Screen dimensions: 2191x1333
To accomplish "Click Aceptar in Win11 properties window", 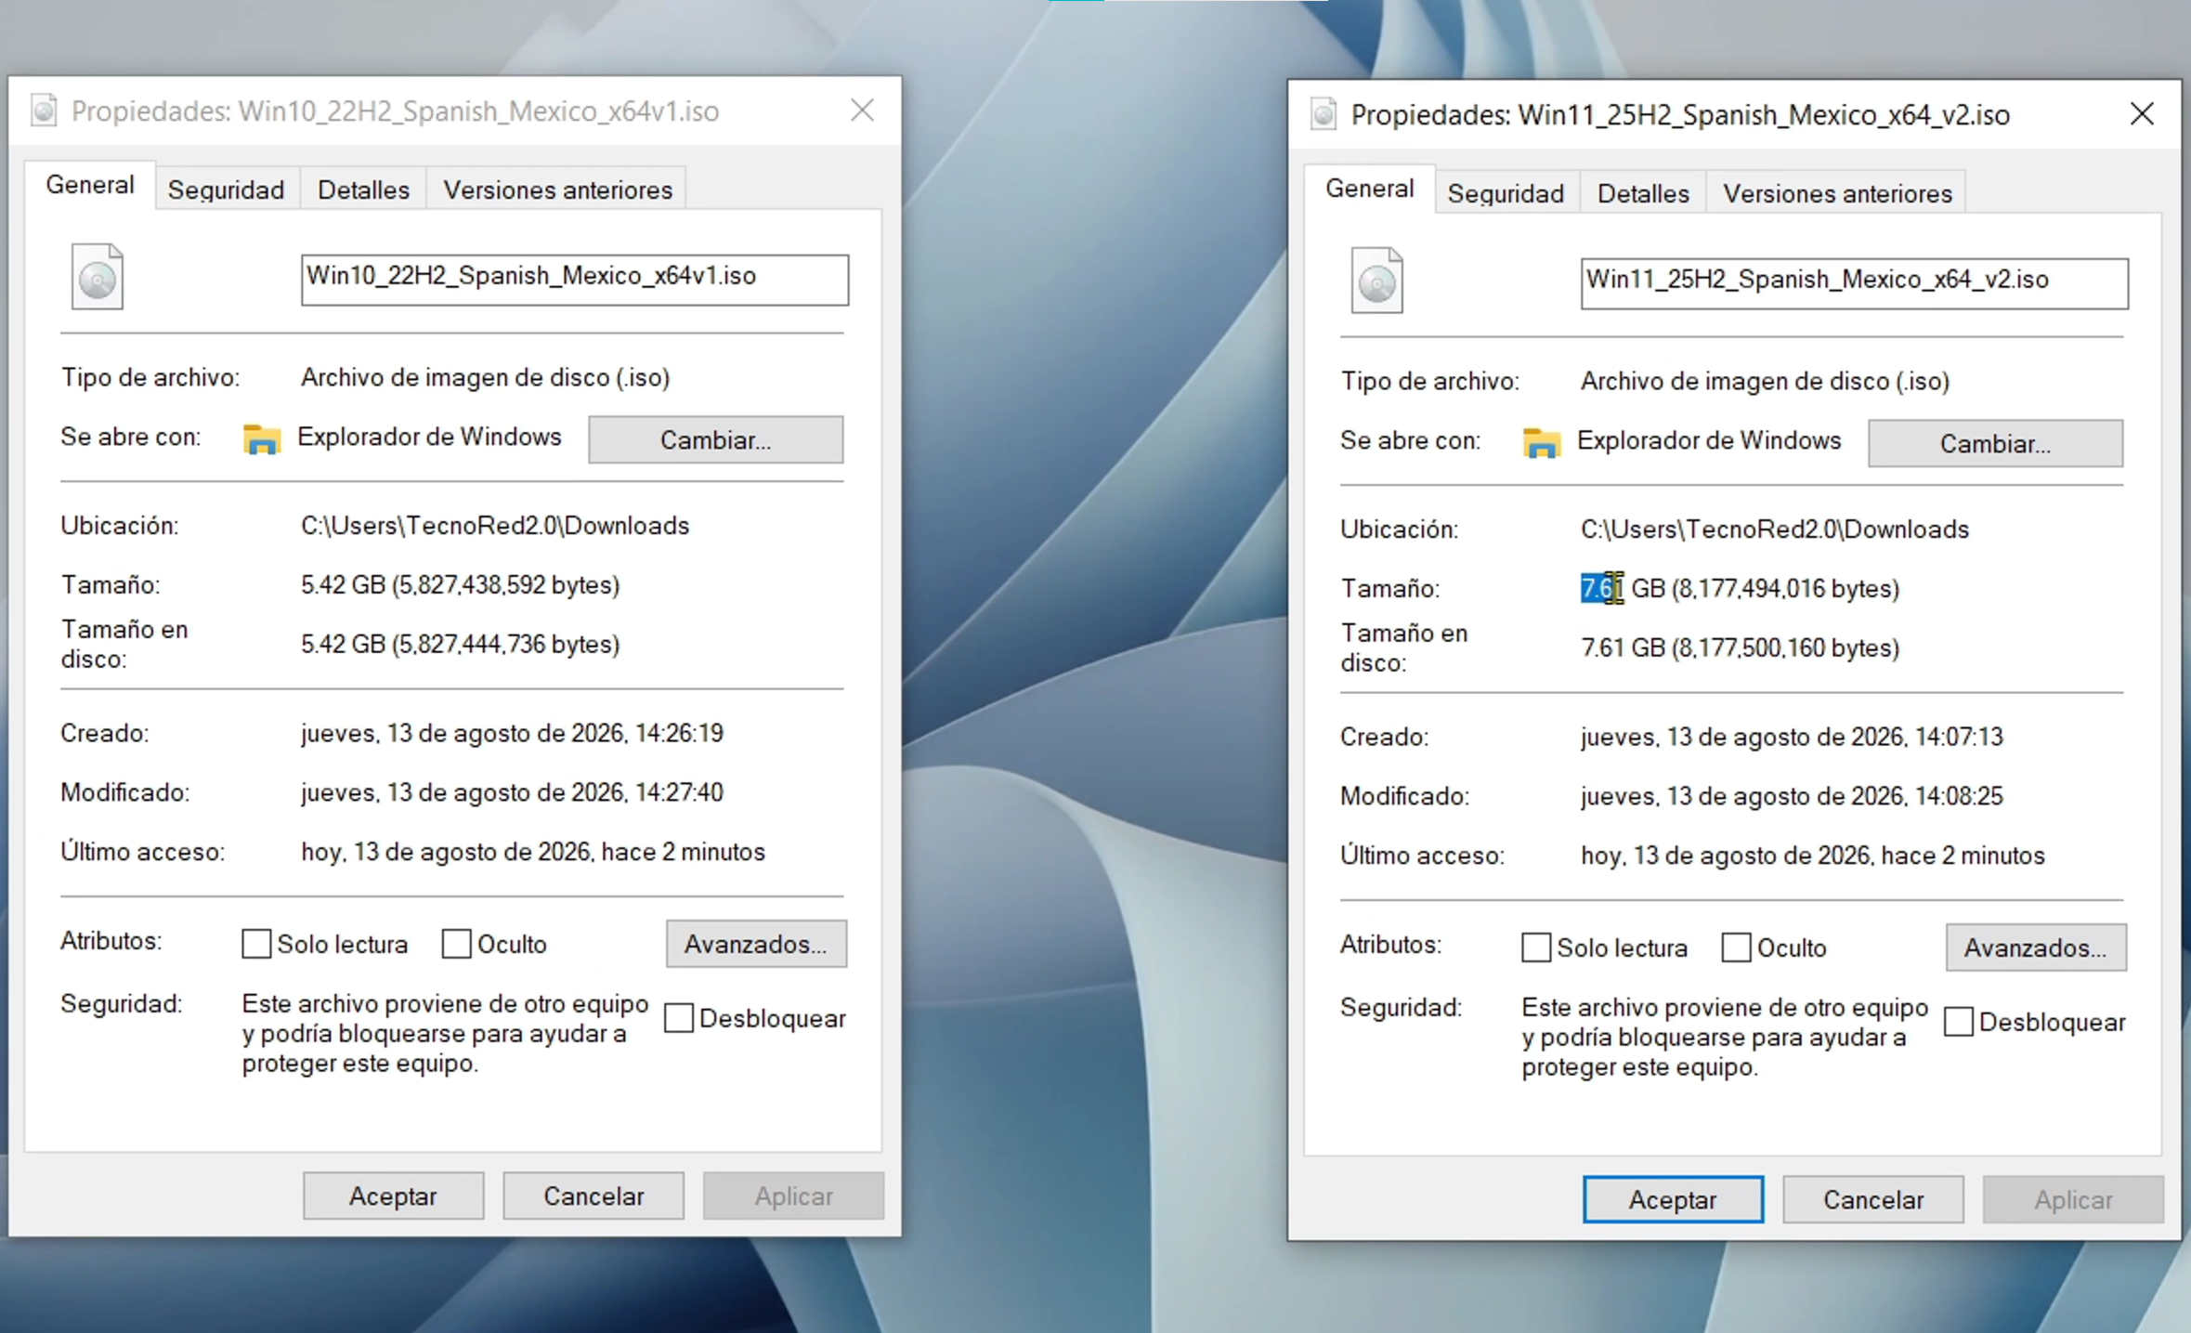I will (x=1673, y=1199).
